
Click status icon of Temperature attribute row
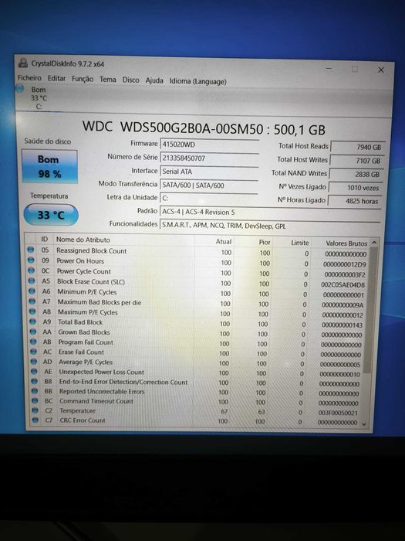click(x=35, y=410)
